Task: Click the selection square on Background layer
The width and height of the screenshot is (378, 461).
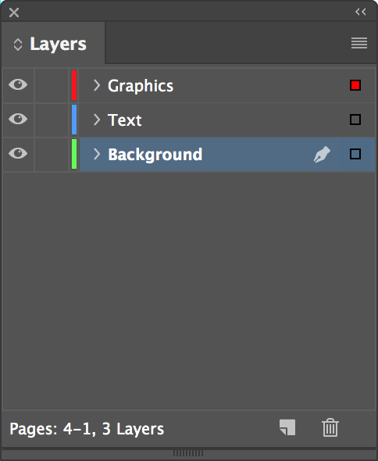Action: click(355, 154)
